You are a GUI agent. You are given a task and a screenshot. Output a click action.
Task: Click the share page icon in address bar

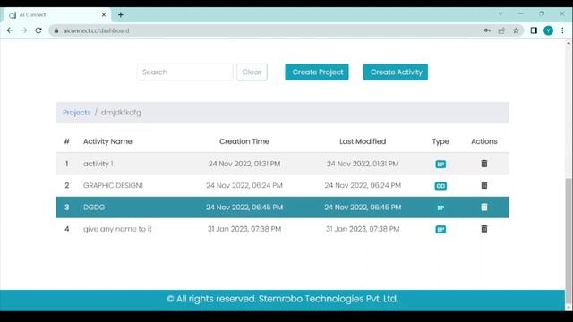tap(501, 30)
